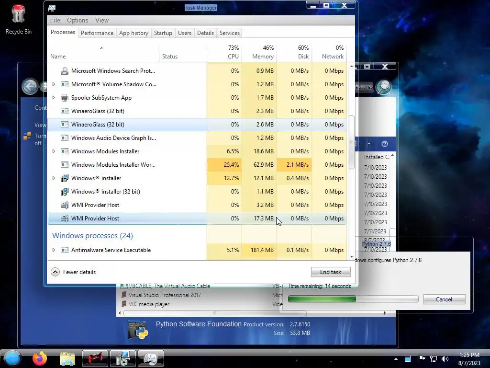Click the Windows processes (24) group header
The width and height of the screenshot is (490, 368).
pyautogui.click(x=92, y=236)
